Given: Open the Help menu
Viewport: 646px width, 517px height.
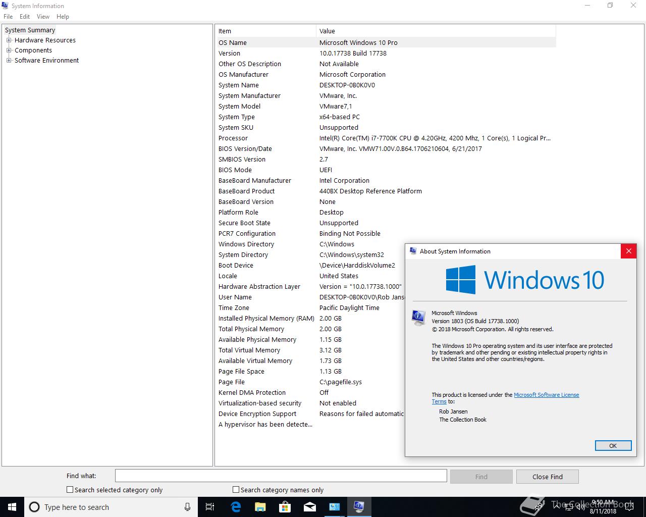Looking at the screenshot, I should coord(63,16).
